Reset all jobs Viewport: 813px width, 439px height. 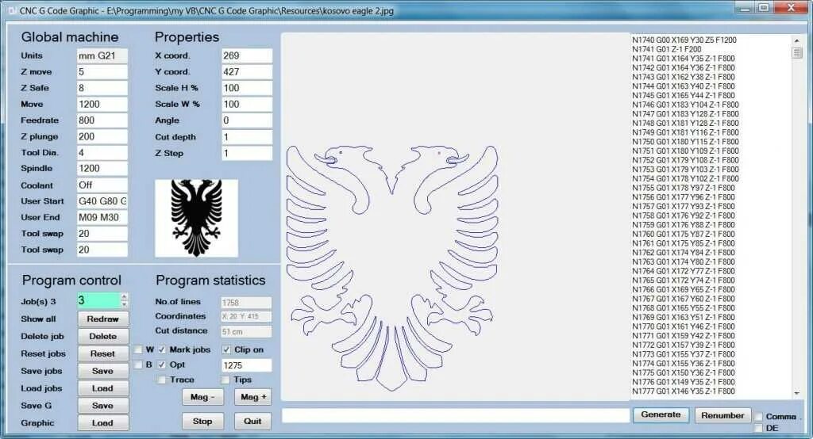pyautogui.click(x=102, y=353)
